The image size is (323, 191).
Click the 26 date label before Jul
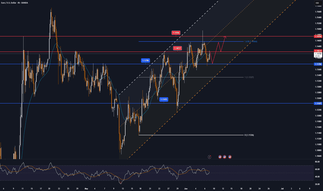click(x=268, y=189)
